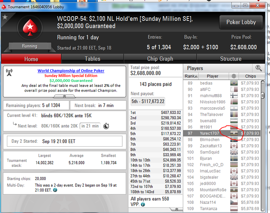Click the broadcast antenna icon
Screen dimensions: 270x213
(9, 73)
